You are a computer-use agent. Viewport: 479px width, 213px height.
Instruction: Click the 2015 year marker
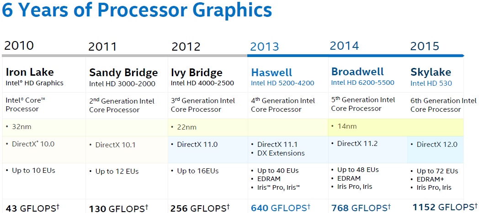coord(425,46)
